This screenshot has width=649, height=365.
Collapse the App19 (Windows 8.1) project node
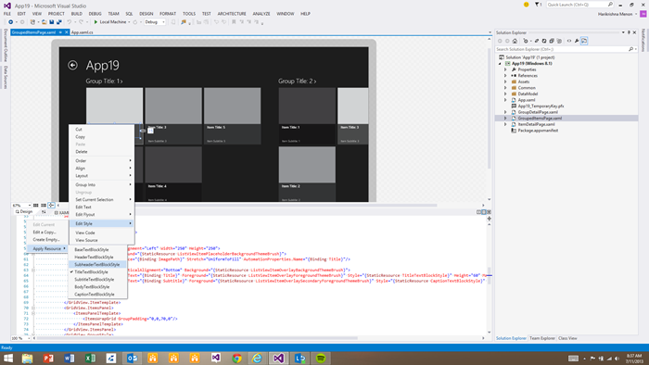(x=500, y=64)
